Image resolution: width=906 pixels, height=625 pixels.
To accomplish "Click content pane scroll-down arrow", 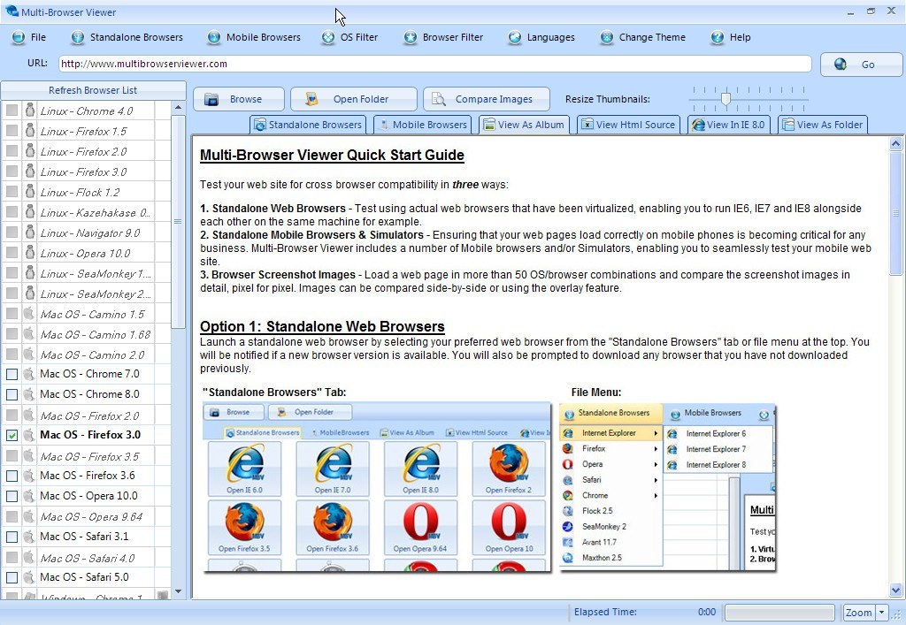I will coord(895,590).
